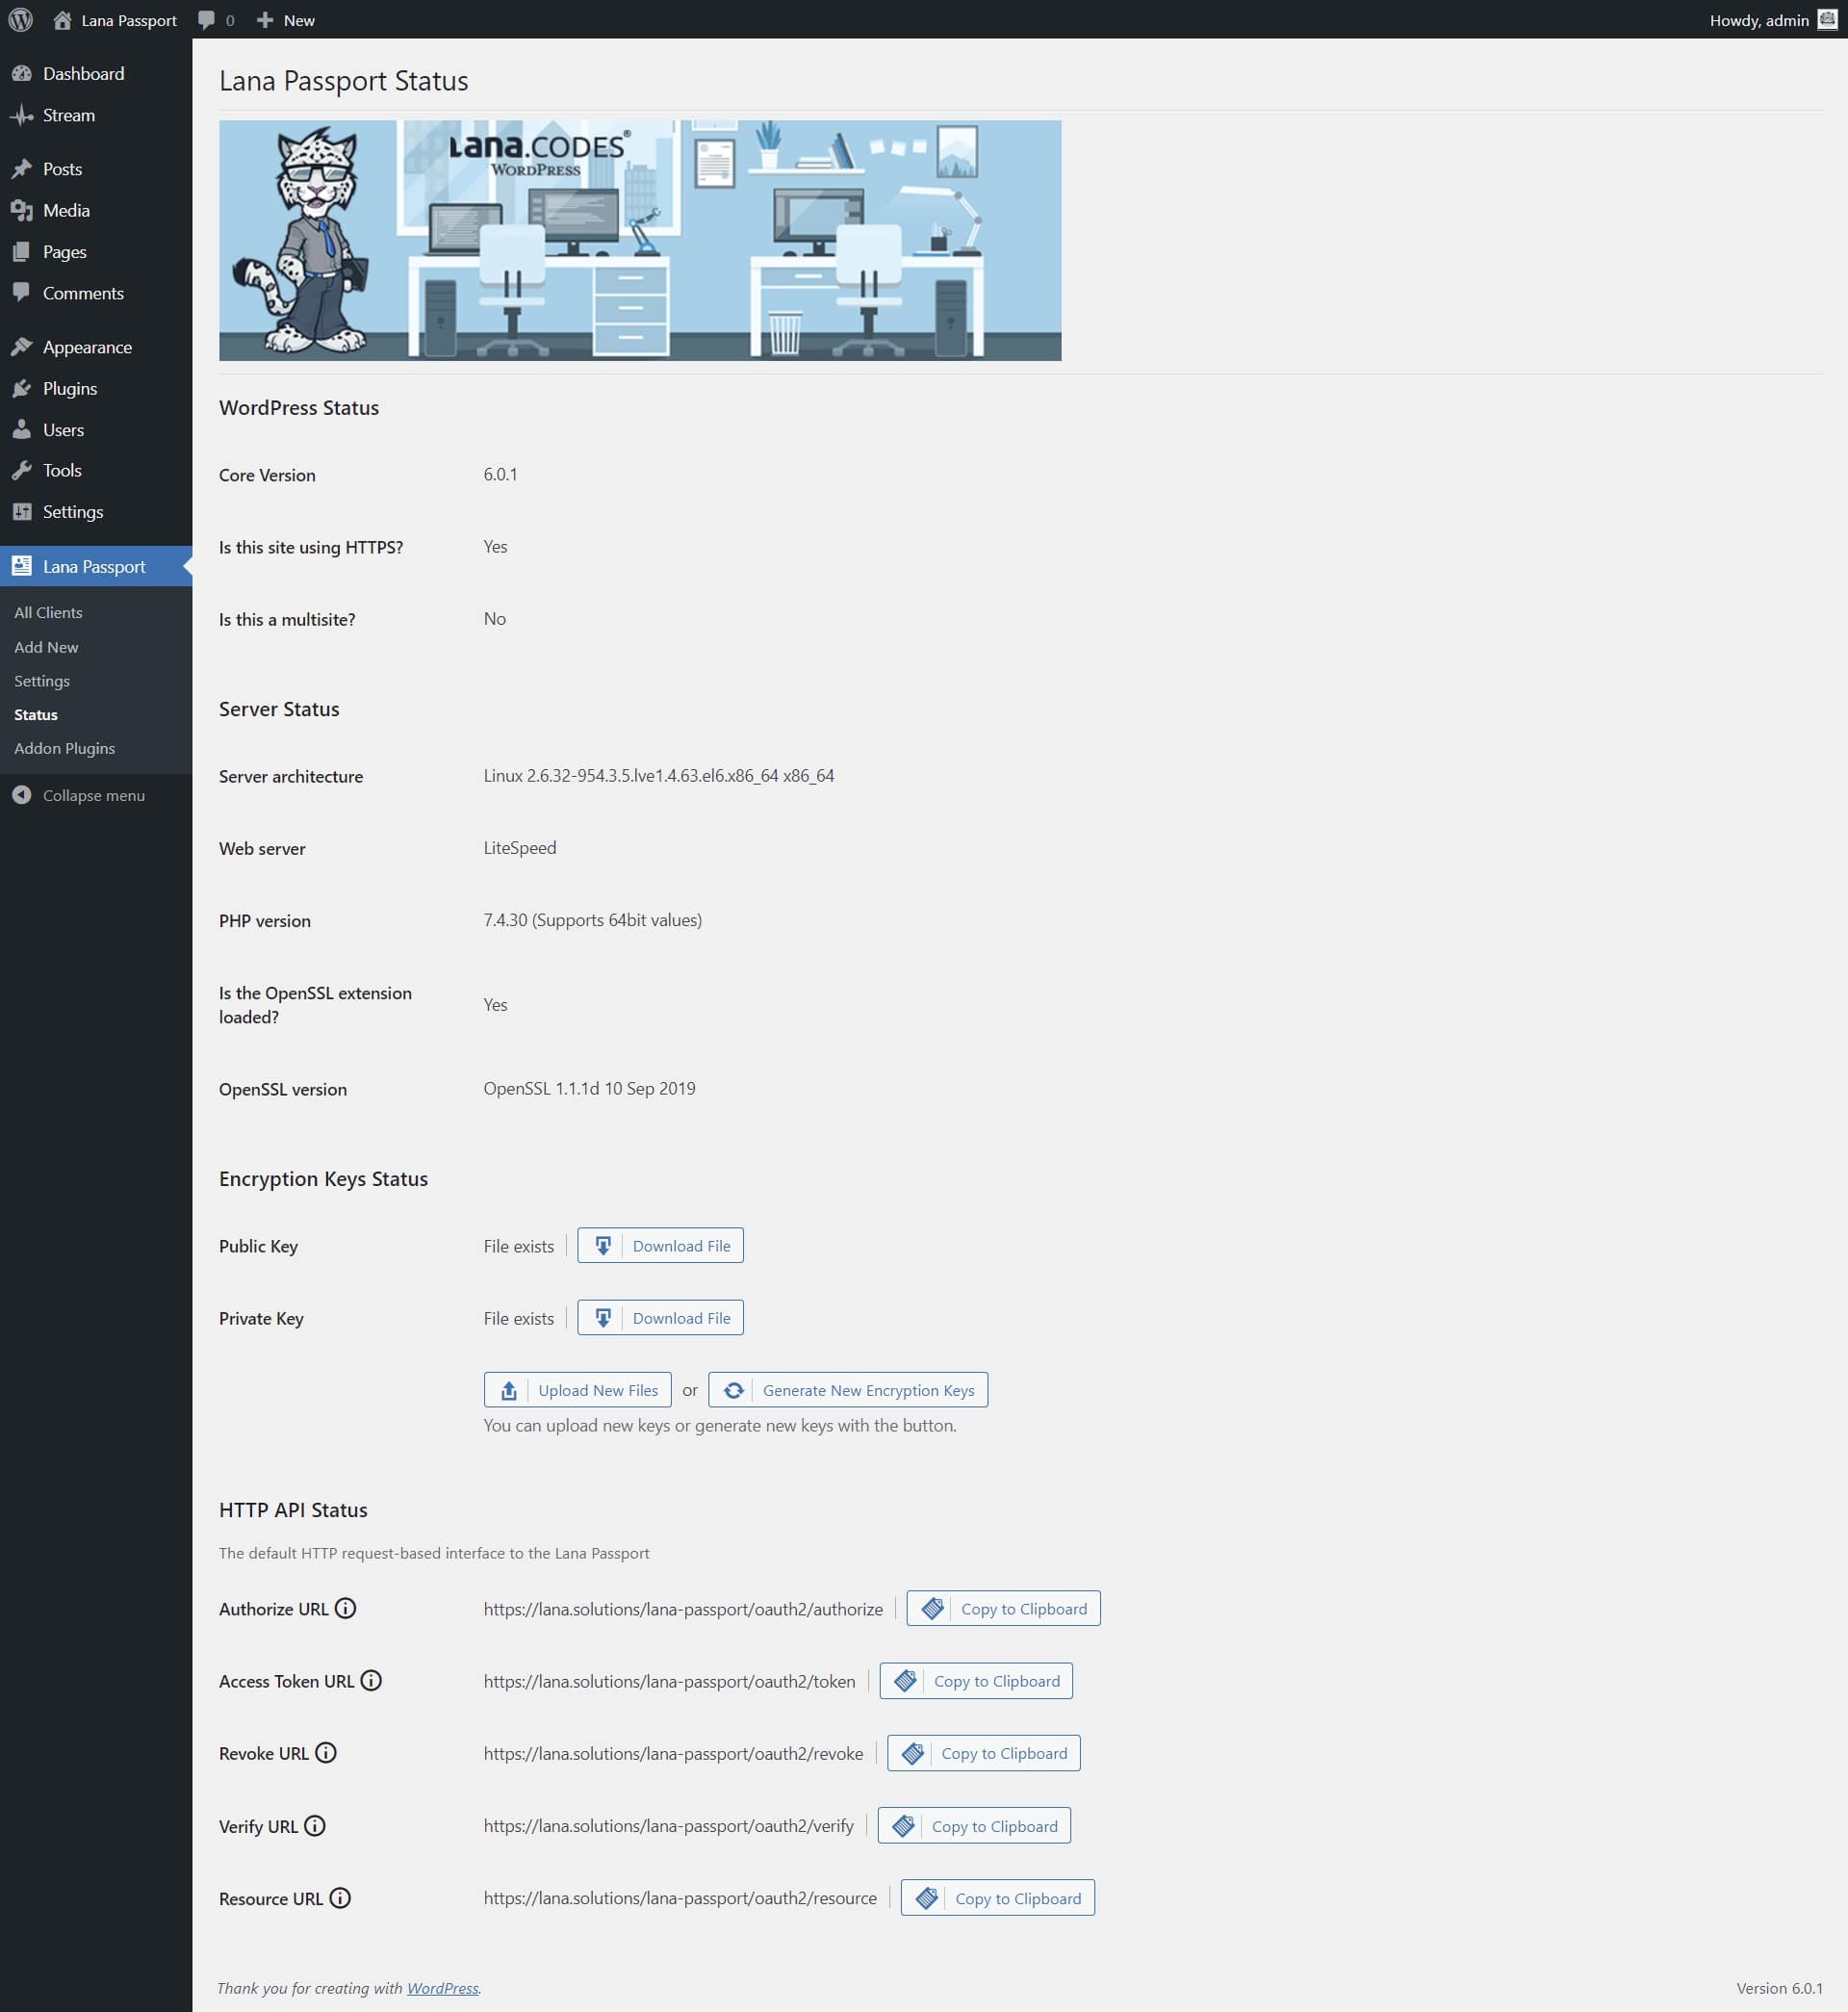The width and height of the screenshot is (1848, 2012).
Task: Click the info icon next to Revoke URL
Action: click(x=326, y=1752)
